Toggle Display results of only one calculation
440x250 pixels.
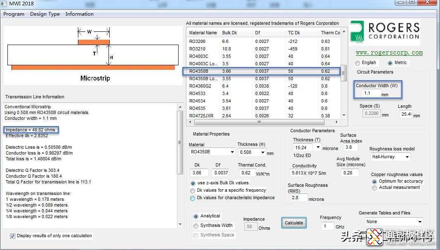pyautogui.click(x=12, y=236)
